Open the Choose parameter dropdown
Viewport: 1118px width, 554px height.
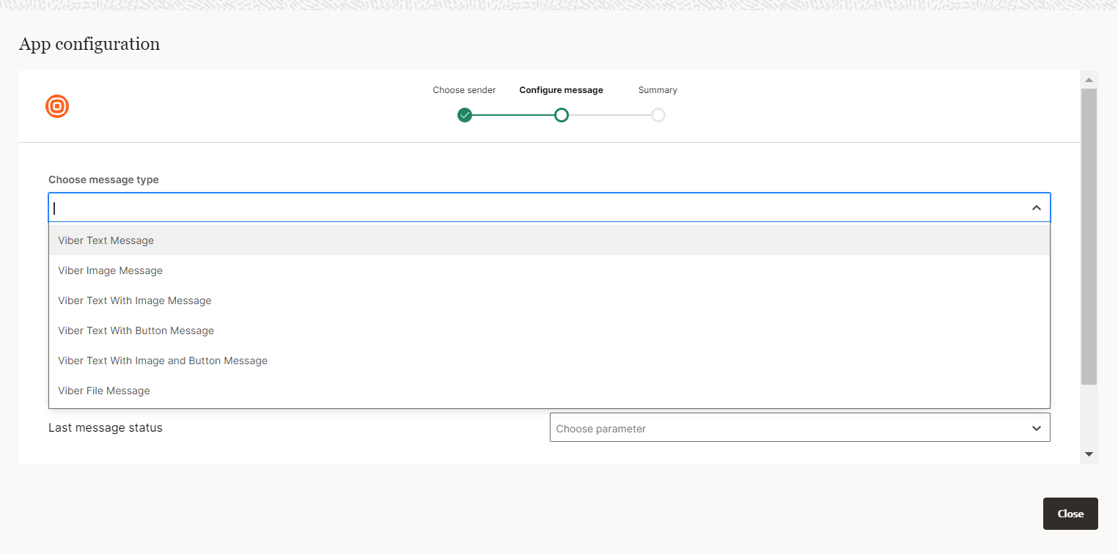coord(800,428)
